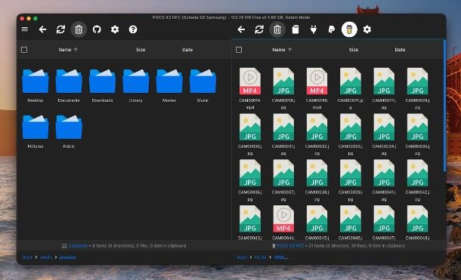Select the CAM00039.jpg image file
The height and width of the screenshot is (280, 461).
[351, 180]
